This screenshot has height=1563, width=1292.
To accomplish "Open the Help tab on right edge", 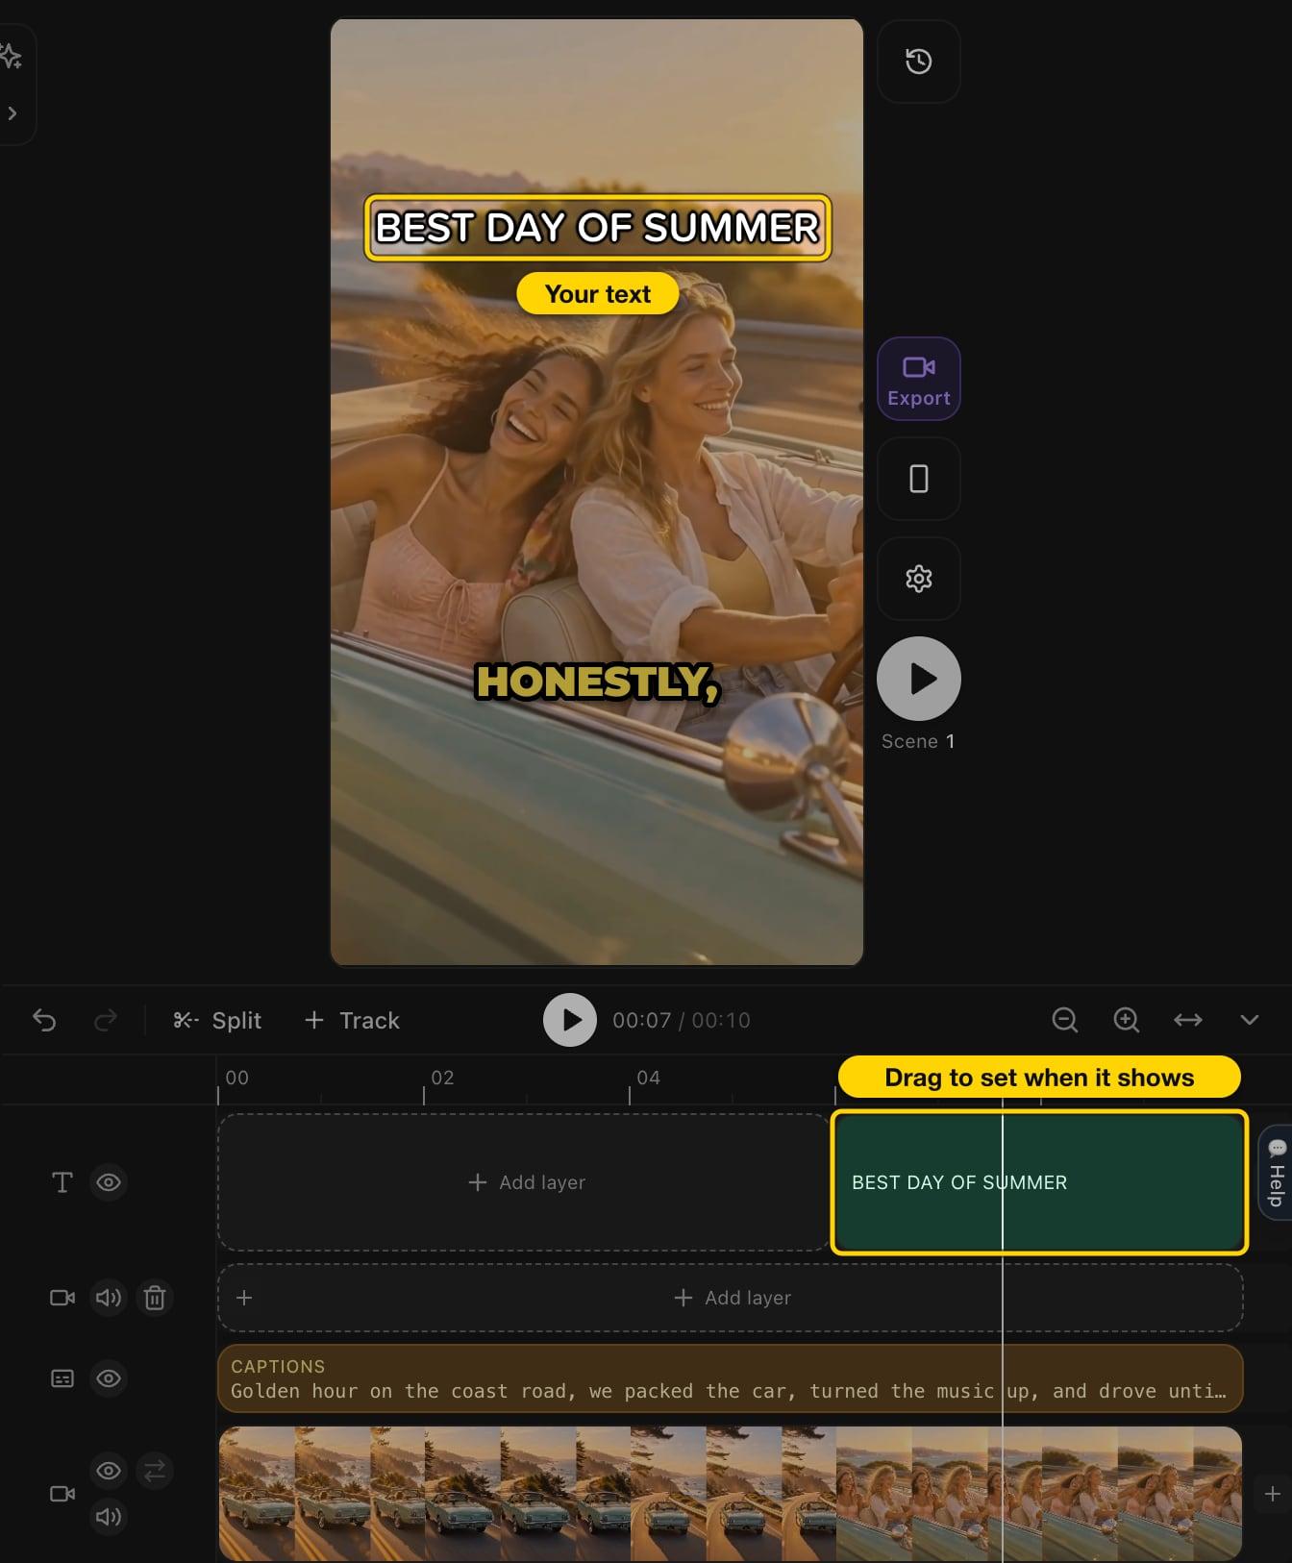I will click(x=1277, y=1172).
